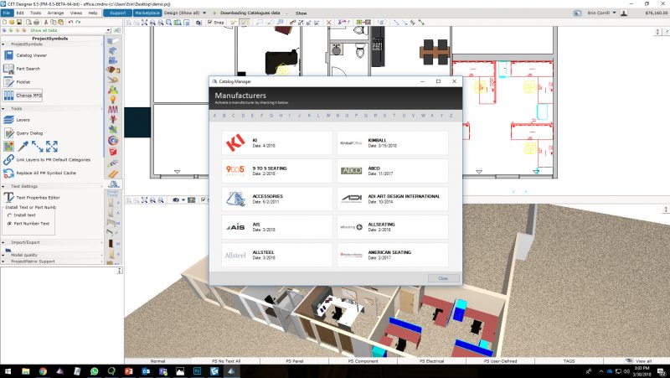This screenshot has width=670, height=378.
Task: Click the colored grid palette icon
Action: coord(8,147)
